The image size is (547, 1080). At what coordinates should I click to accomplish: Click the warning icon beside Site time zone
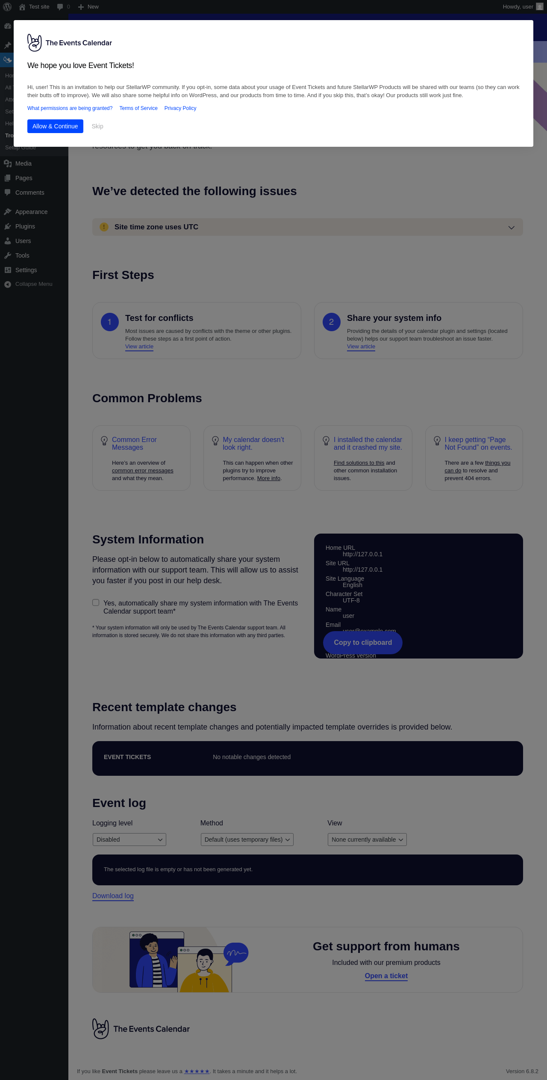pyautogui.click(x=104, y=227)
